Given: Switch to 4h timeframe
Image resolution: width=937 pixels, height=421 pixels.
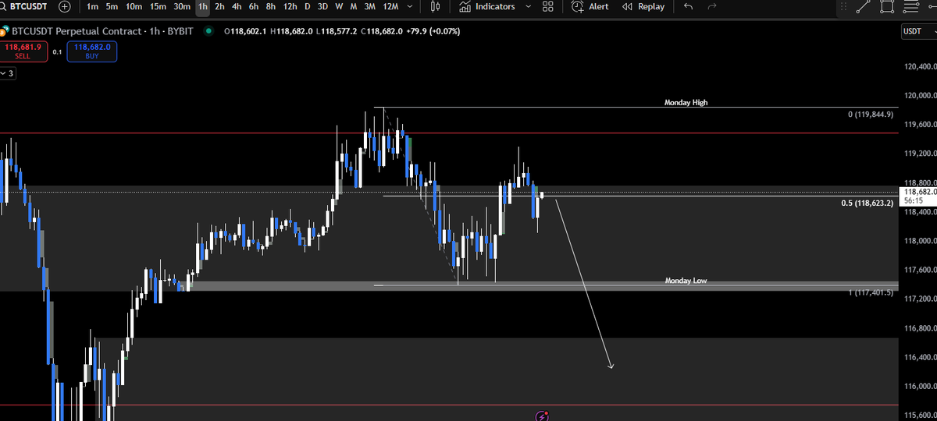Looking at the screenshot, I should pyautogui.click(x=237, y=6).
